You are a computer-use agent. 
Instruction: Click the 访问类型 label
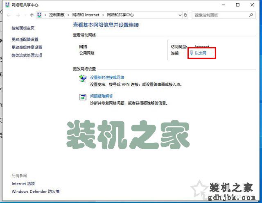tap(179, 47)
